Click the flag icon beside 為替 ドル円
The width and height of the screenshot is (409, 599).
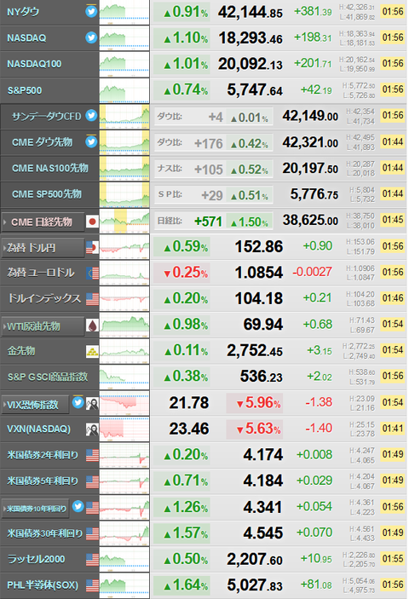click(92, 248)
